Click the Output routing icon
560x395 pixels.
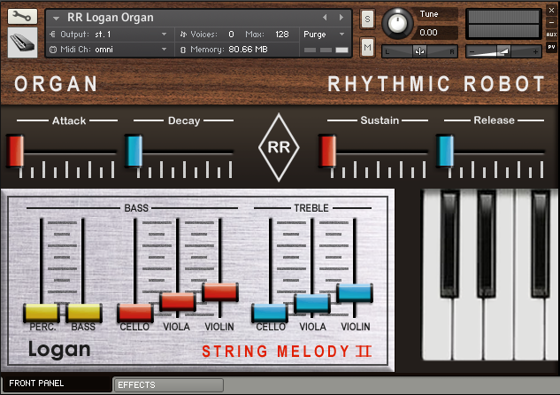(53, 35)
